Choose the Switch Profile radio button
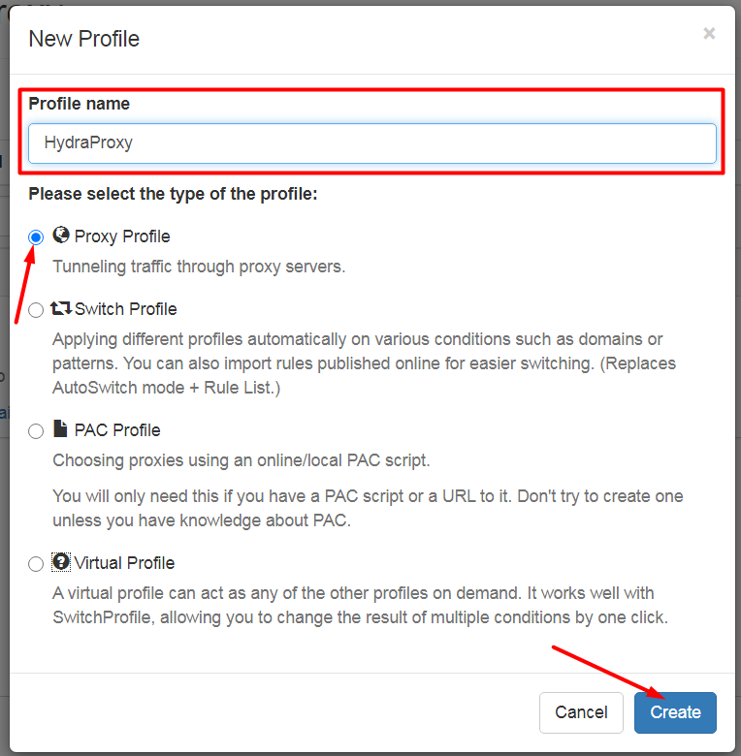The width and height of the screenshot is (741, 756). (36, 310)
